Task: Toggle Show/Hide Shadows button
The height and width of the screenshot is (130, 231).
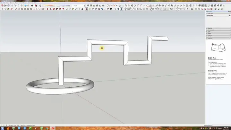Action: tap(40, 5)
